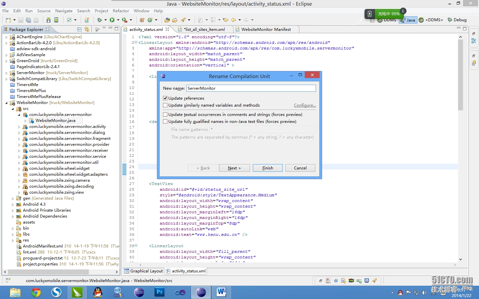Open the Refactor menu
Viewport: 479px width, 299px height.
point(121,11)
